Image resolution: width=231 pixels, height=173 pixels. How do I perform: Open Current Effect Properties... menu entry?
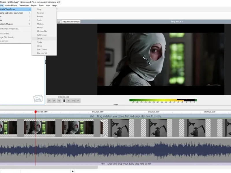click(16, 29)
